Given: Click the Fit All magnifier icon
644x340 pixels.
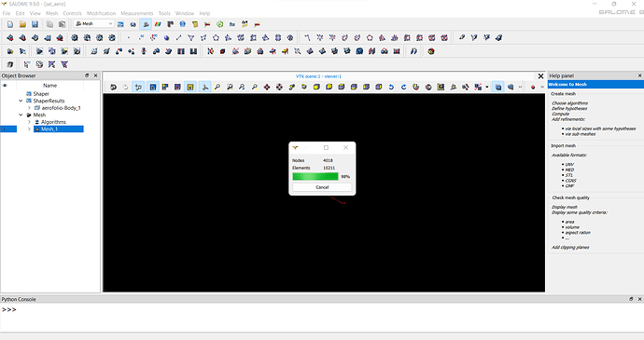Looking at the screenshot, I should point(217,87).
